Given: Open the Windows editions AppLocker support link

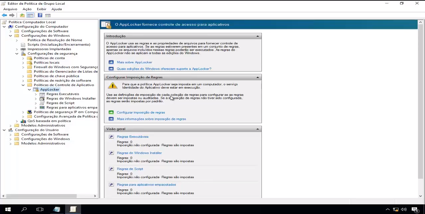Looking at the screenshot, I should [164, 69].
